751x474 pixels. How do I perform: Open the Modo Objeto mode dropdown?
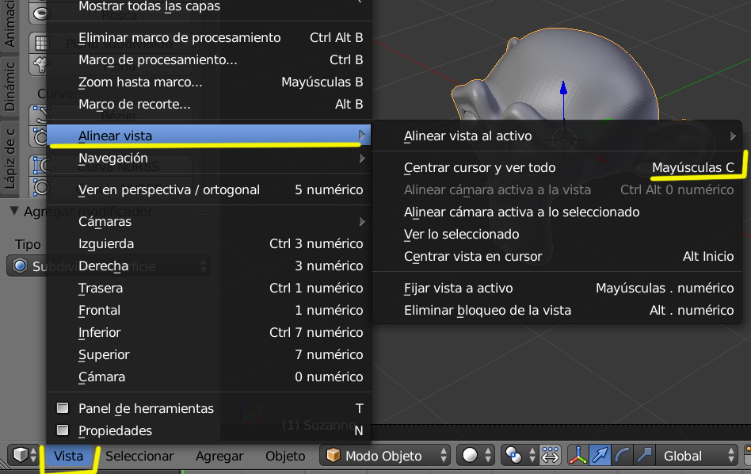coord(385,455)
